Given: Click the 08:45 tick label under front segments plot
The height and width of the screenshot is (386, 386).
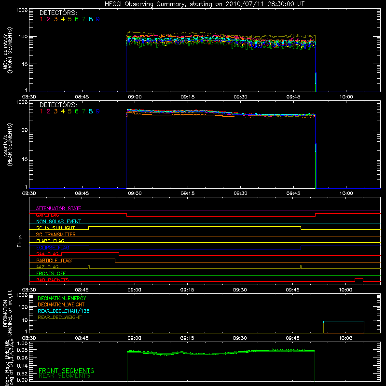Looking at the screenshot, I should pyautogui.click(x=82, y=97).
